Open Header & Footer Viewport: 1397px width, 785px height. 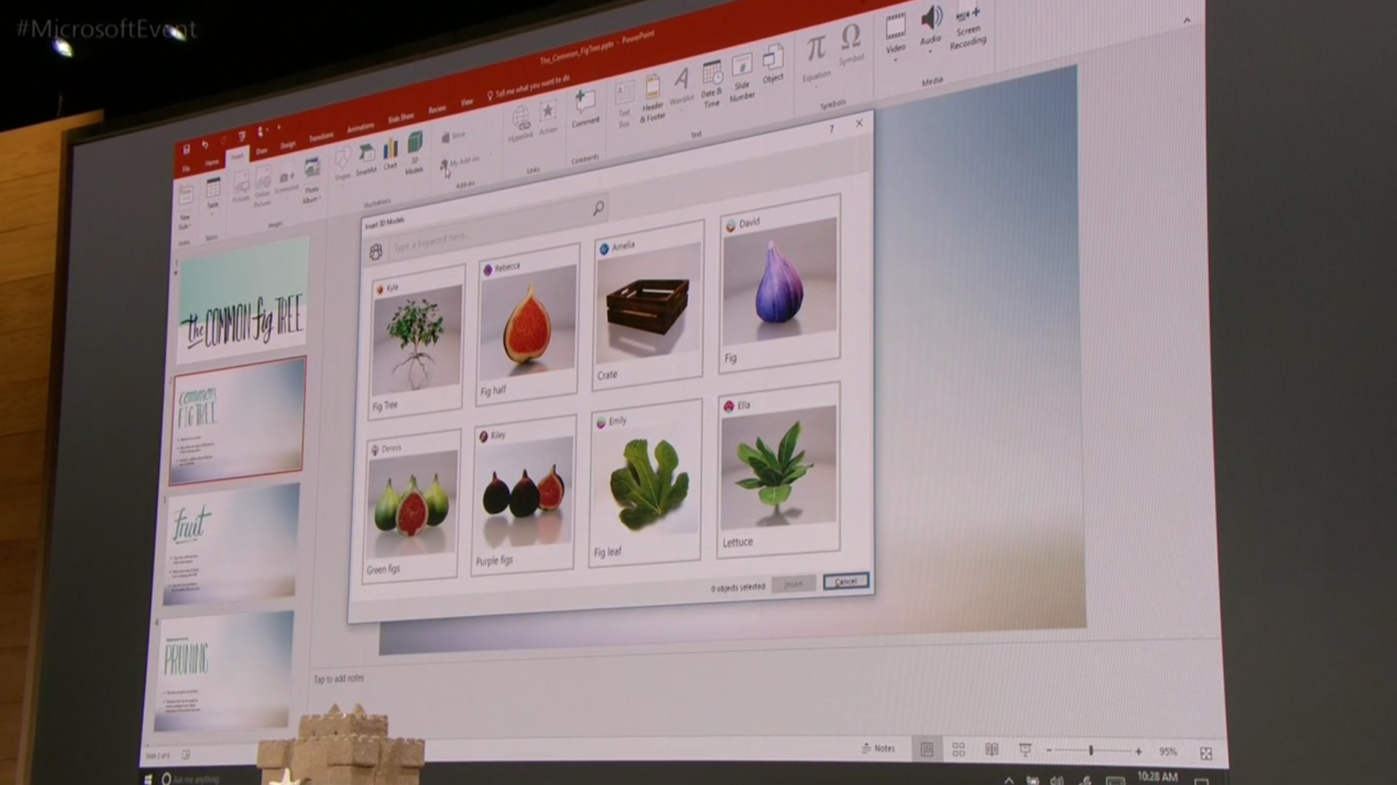click(652, 98)
